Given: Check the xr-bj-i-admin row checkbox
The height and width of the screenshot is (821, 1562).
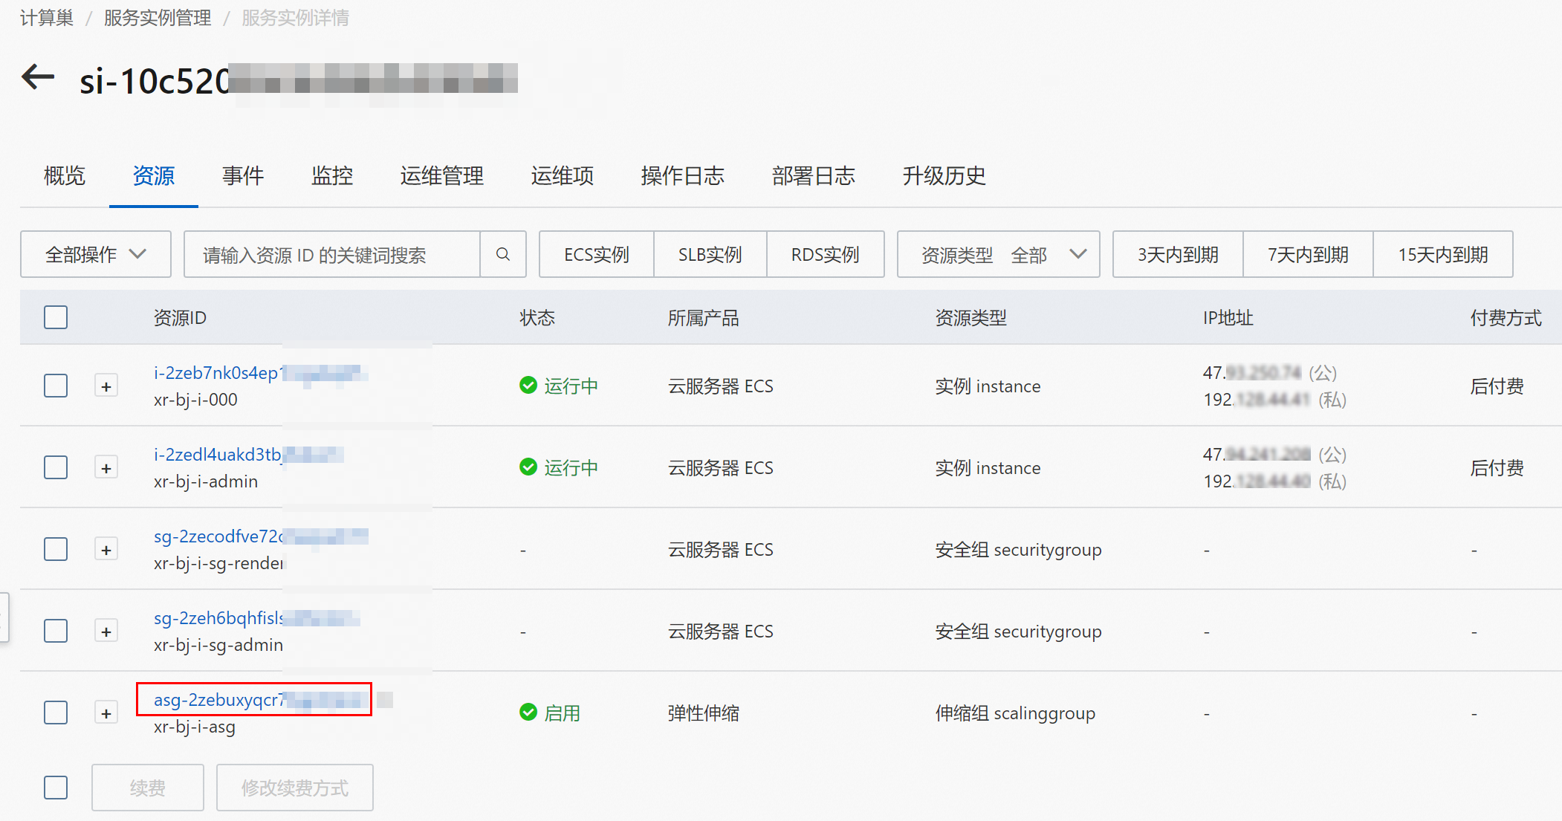Looking at the screenshot, I should 56,467.
